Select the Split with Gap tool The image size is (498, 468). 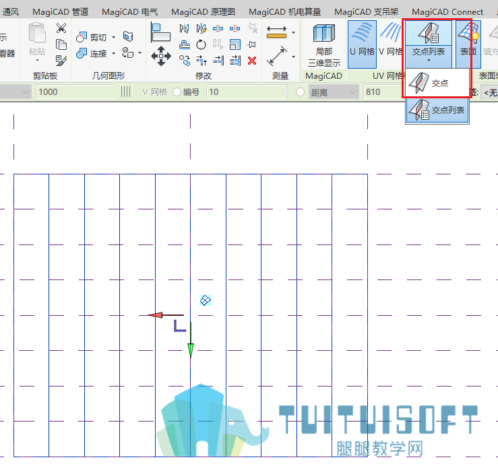tap(235, 28)
